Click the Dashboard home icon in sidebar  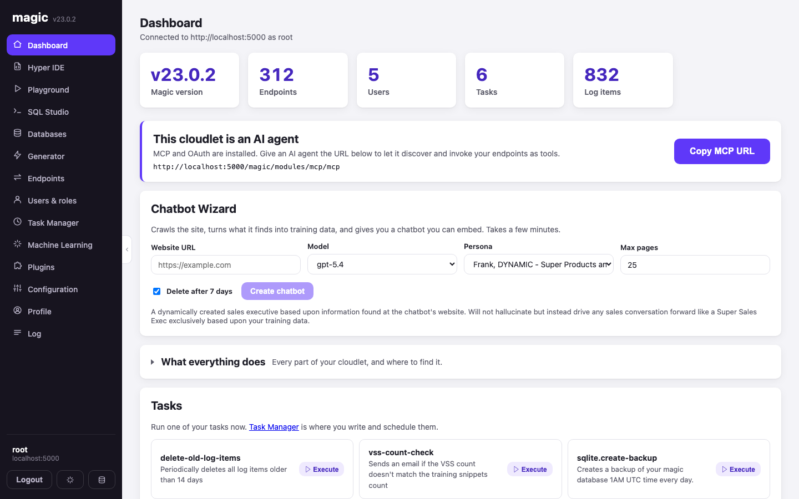(18, 45)
